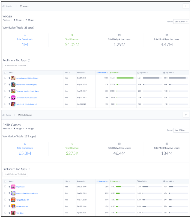This screenshot has width=191, height=218.
Task: Click the Tangle Master 3D app icon
Action: [13, 200]
